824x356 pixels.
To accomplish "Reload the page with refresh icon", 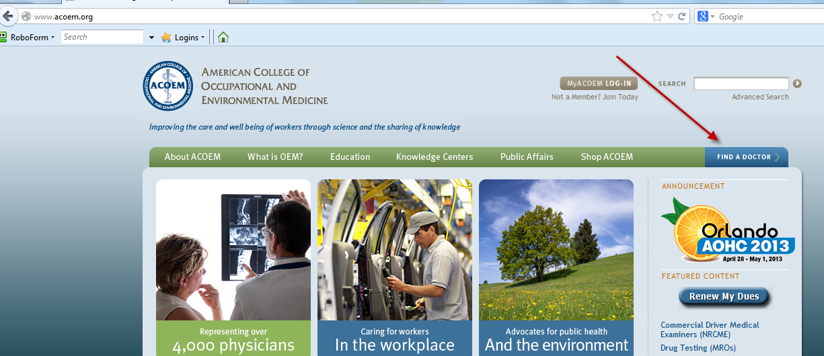I will point(681,16).
